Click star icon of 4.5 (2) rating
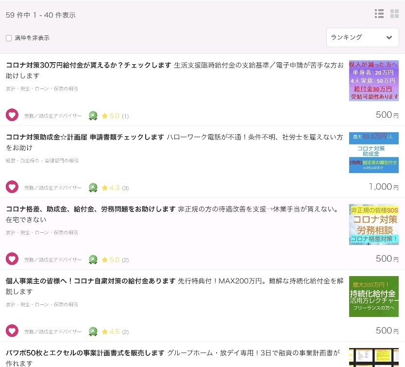 coord(104,332)
